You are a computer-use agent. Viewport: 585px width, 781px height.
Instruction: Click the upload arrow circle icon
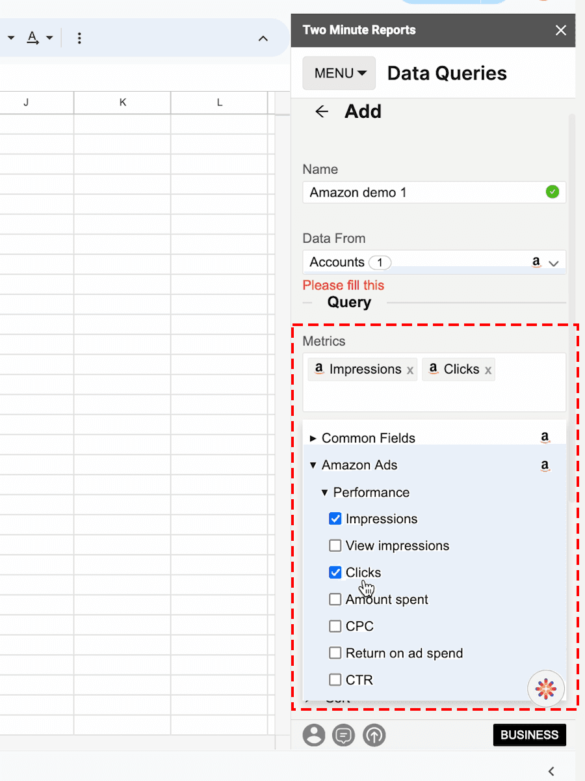(x=374, y=735)
